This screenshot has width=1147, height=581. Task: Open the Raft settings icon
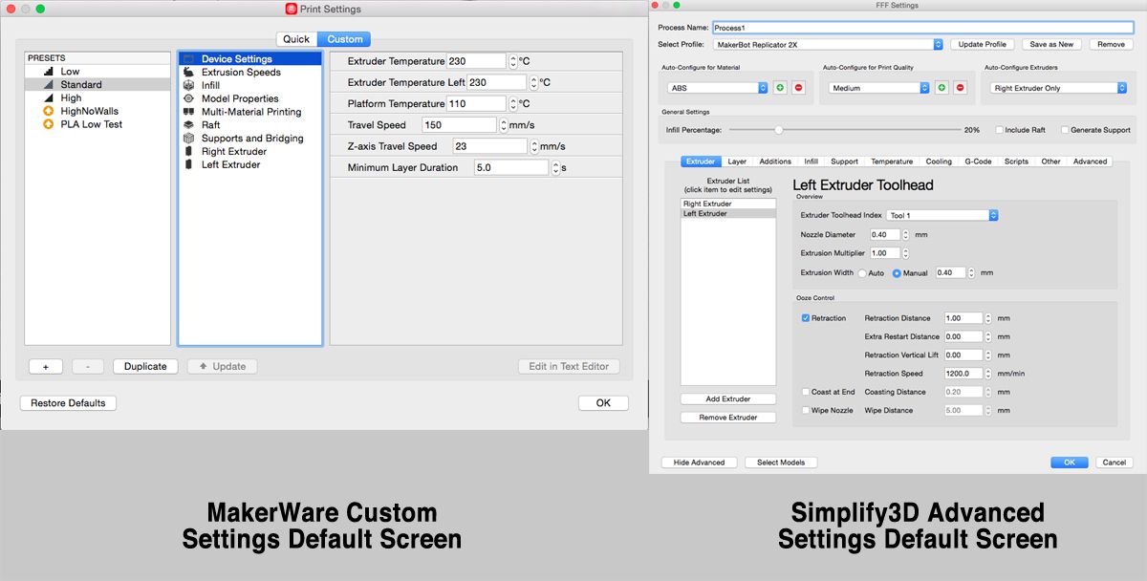pos(188,125)
